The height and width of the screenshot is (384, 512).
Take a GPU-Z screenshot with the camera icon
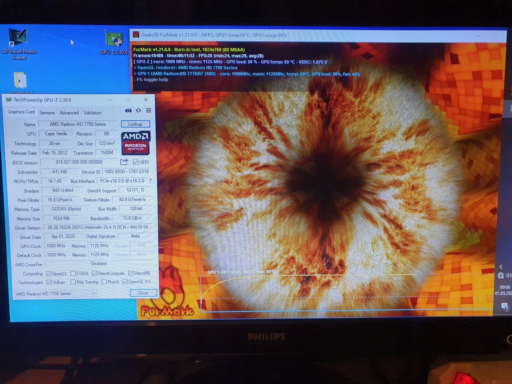[128, 110]
